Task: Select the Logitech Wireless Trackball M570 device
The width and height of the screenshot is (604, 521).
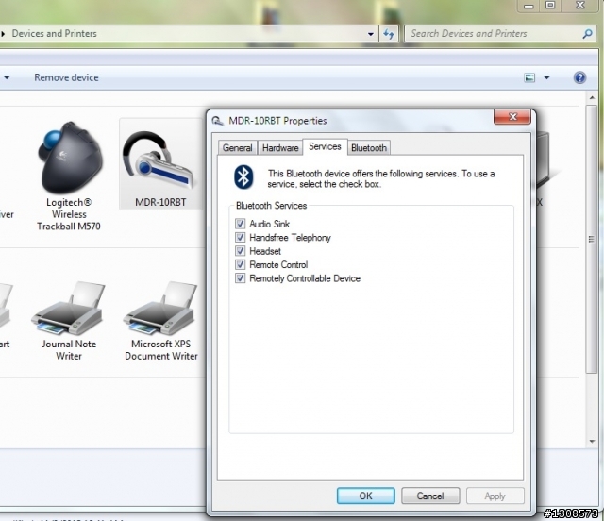Action: [69, 176]
